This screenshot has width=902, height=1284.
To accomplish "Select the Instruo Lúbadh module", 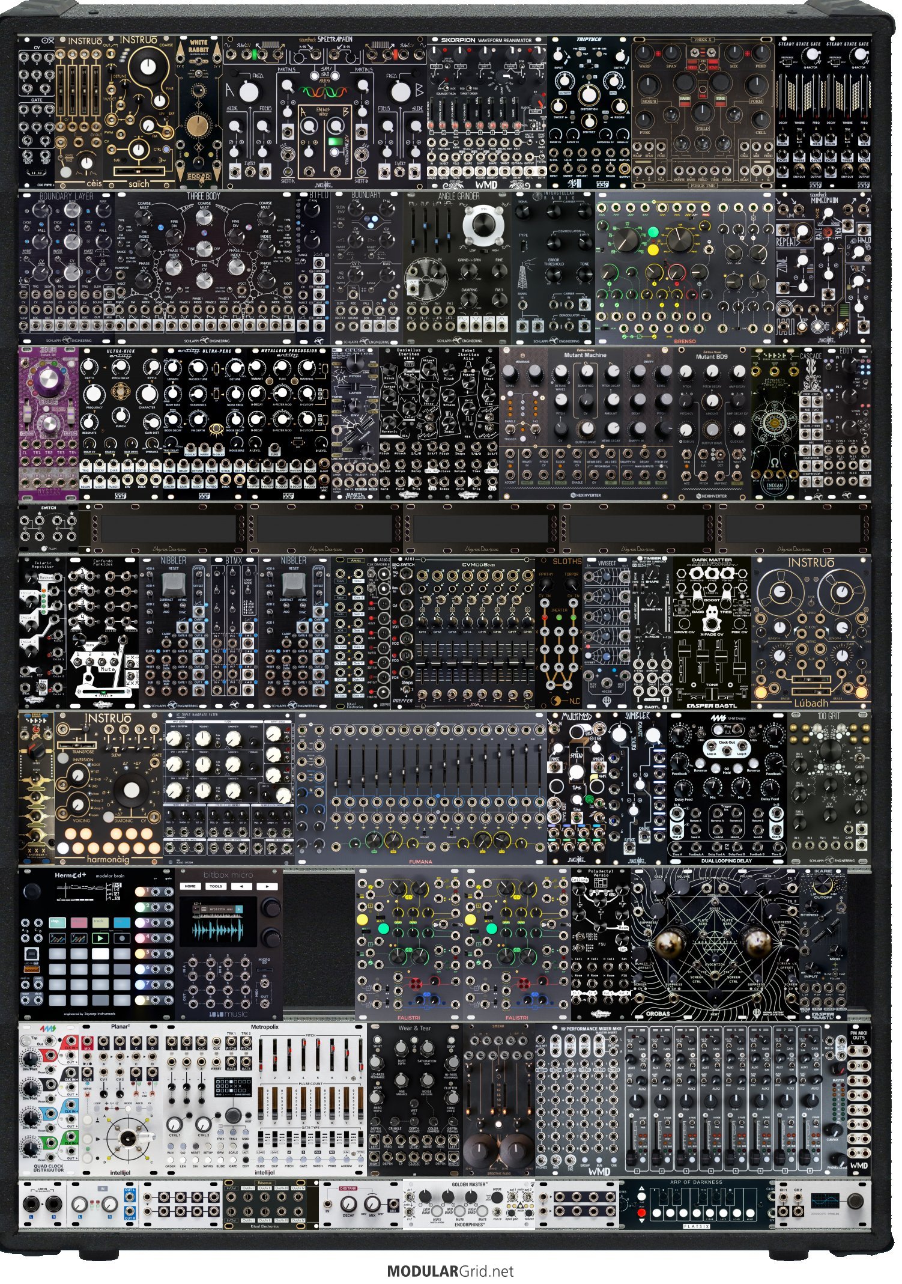I will click(x=811, y=633).
